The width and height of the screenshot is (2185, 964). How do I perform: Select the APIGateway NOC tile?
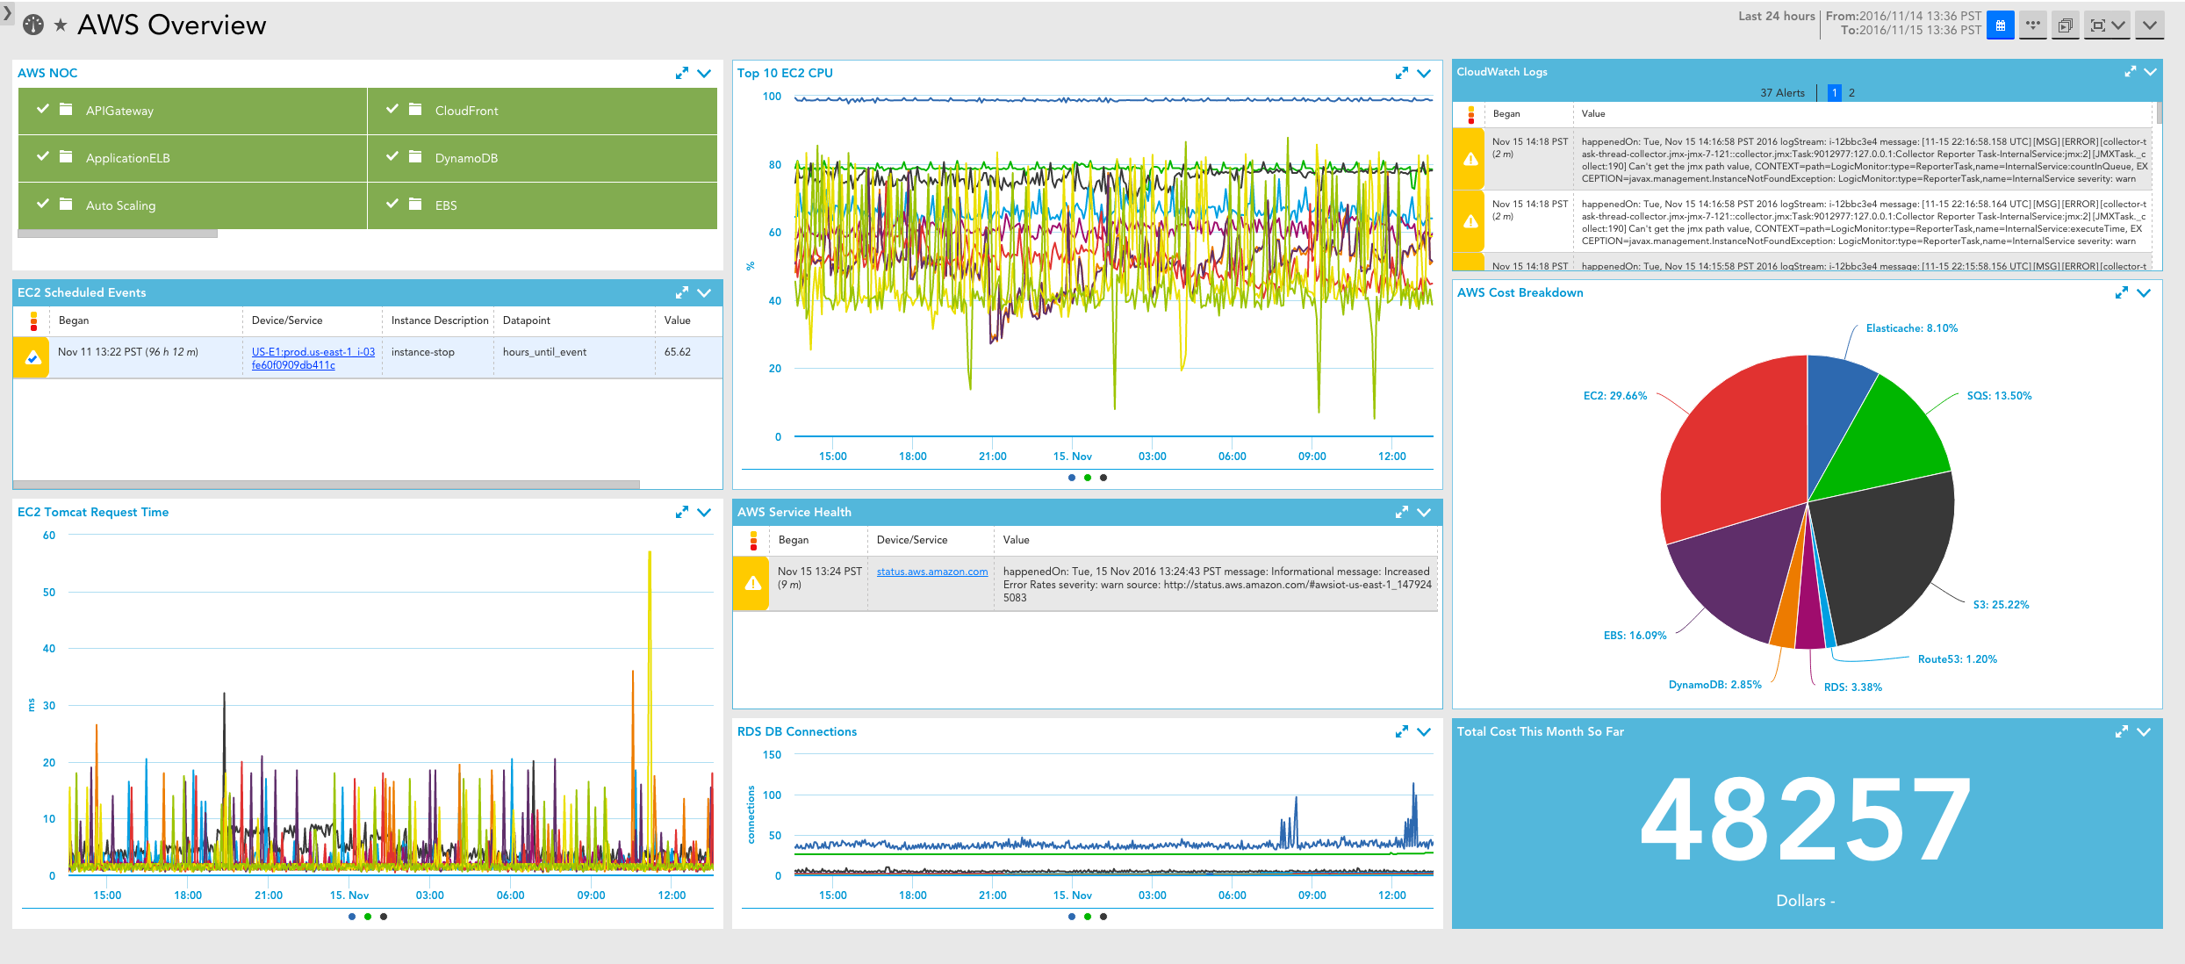(x=192, y=111)
